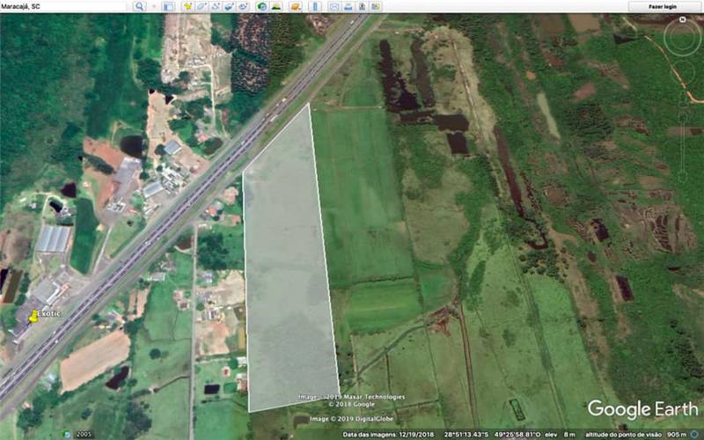Click the Save Image icon
Image resolution: width=704 pixels, height=440 pixels.
pos(363,6)
